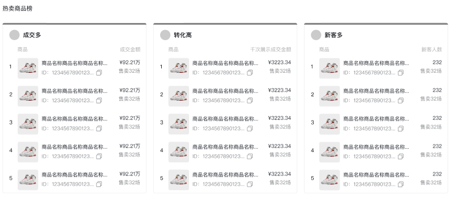
Task: Copy ID of rank 4 in 转化高
Action: click(x=250, y=156)
